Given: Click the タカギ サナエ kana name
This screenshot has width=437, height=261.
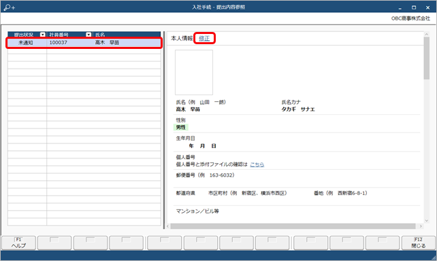Looking at the screenshot, I should [298, 109].
